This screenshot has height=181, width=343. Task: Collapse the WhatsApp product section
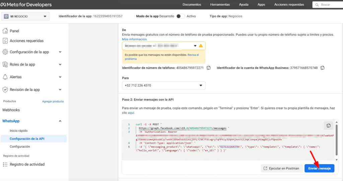pos(60,121)
